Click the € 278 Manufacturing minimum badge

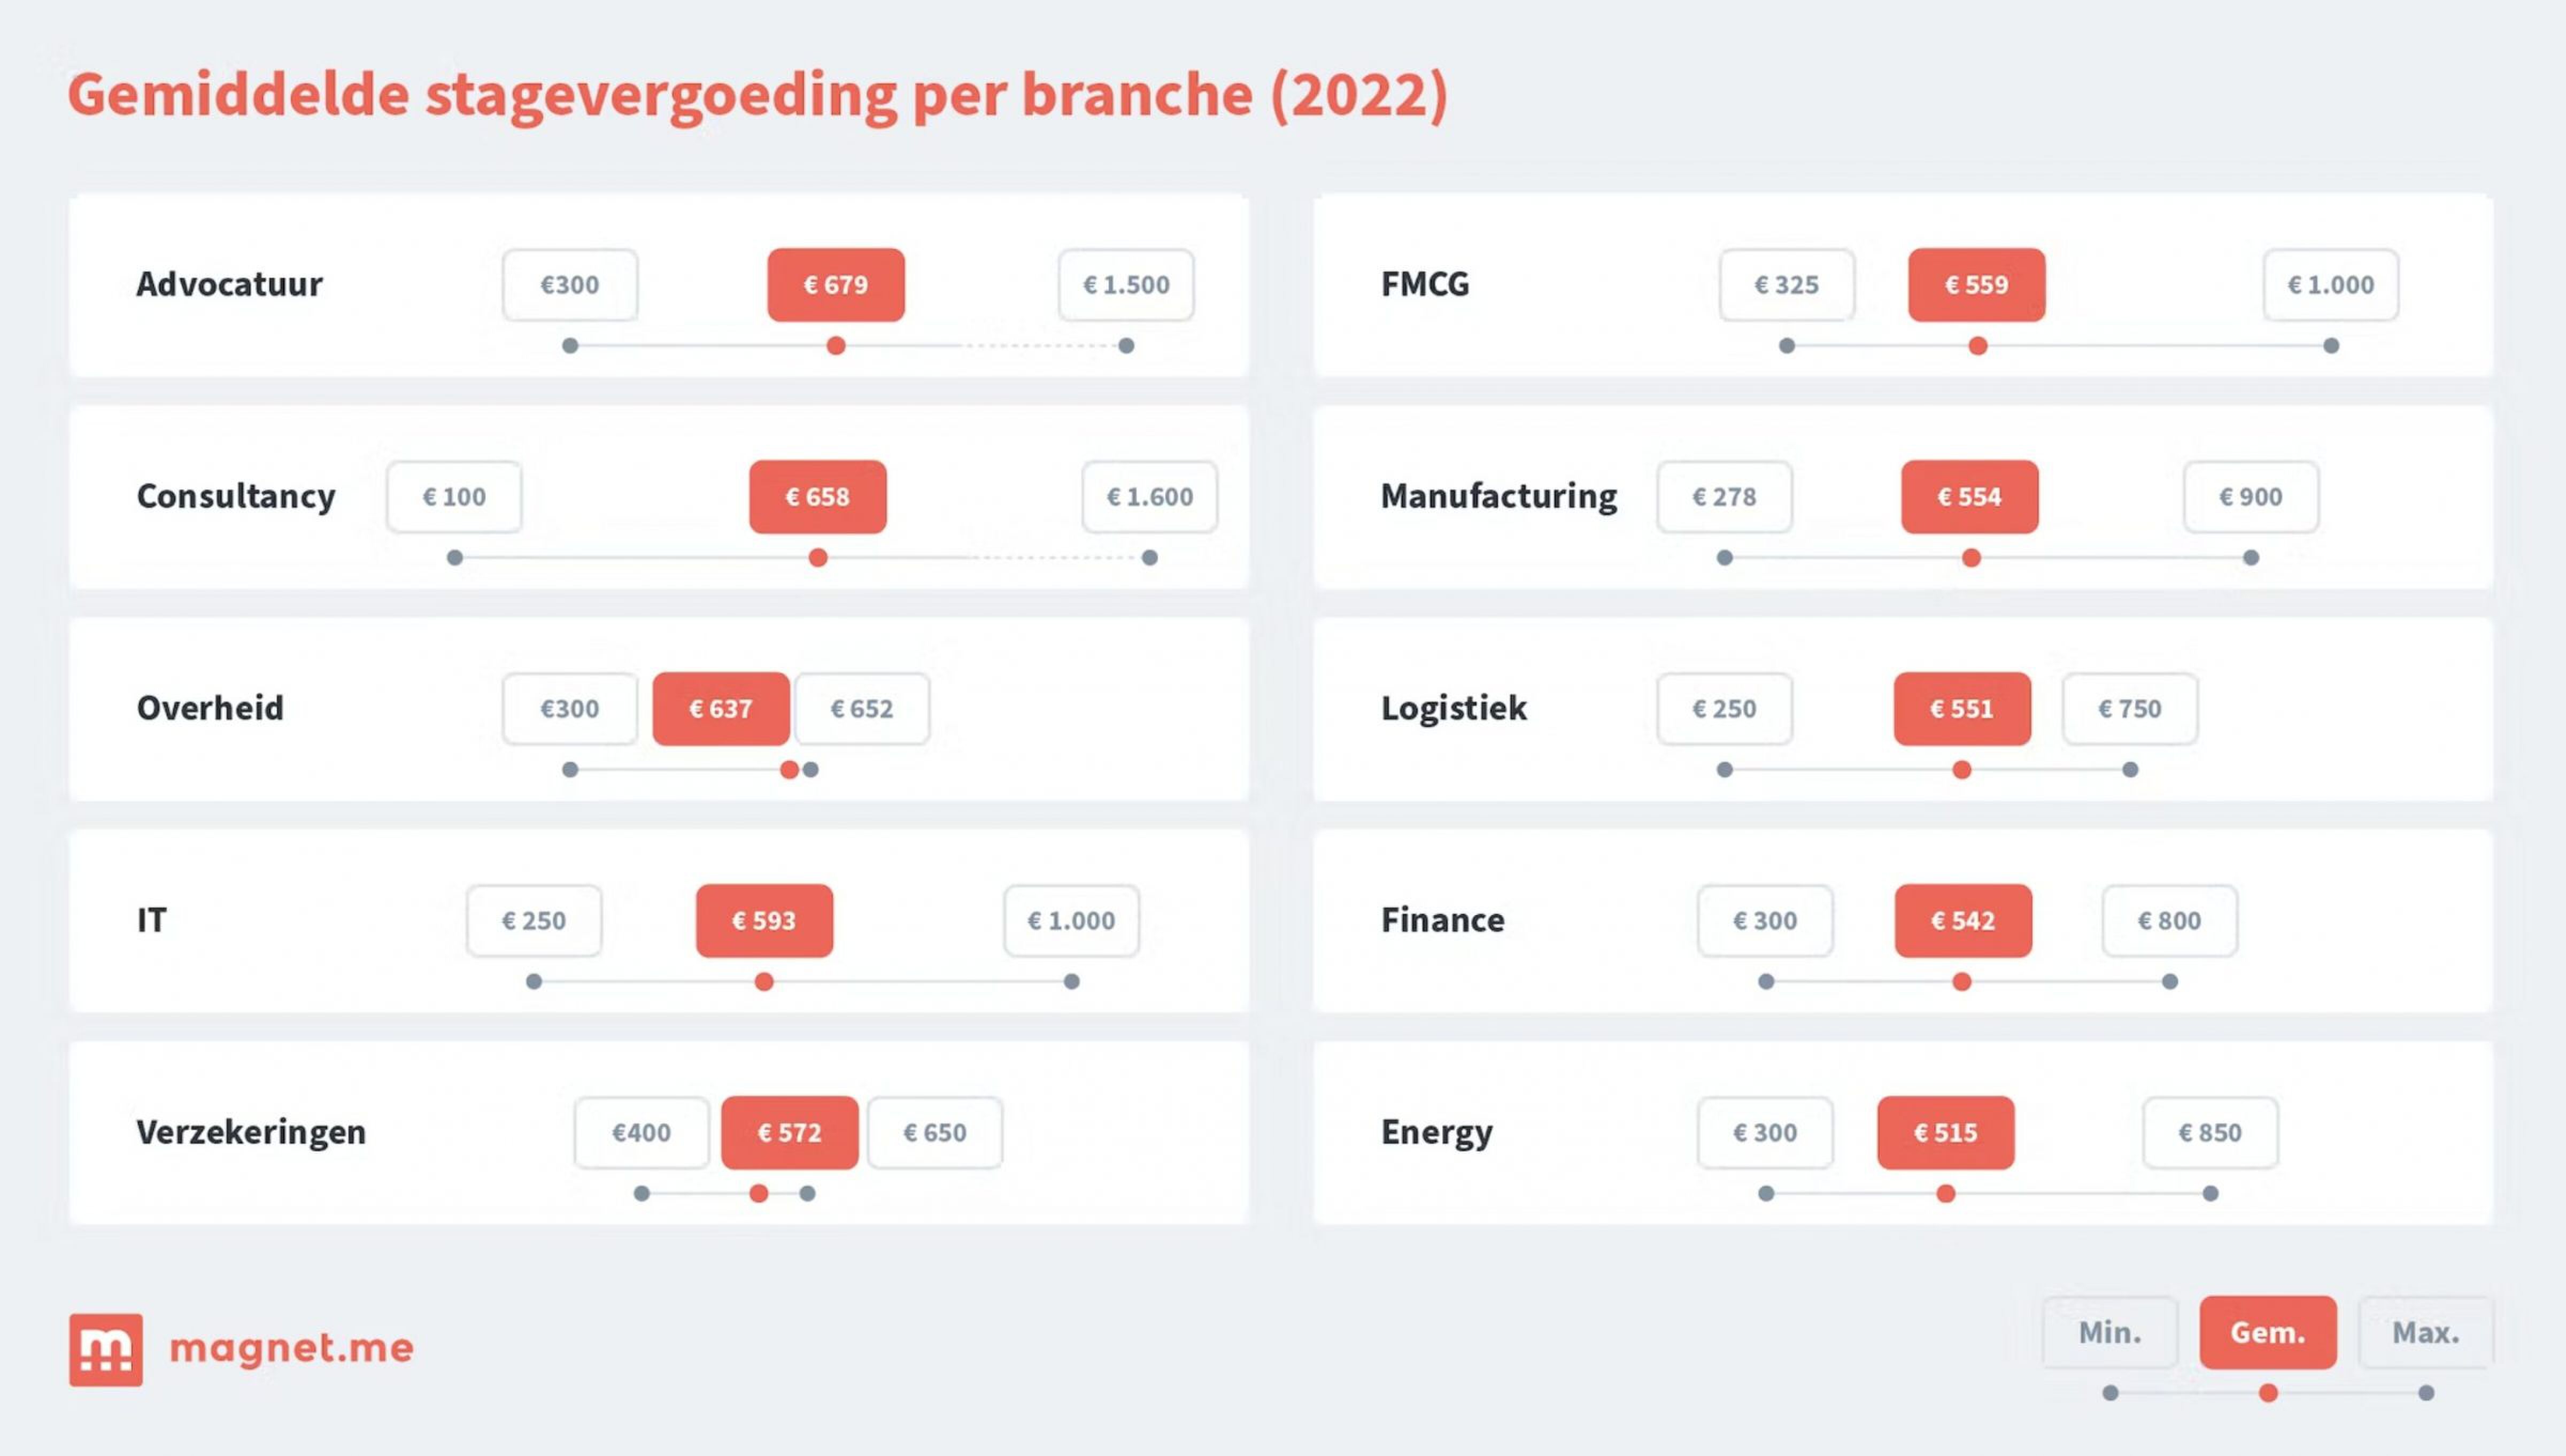coord(1725,497)
